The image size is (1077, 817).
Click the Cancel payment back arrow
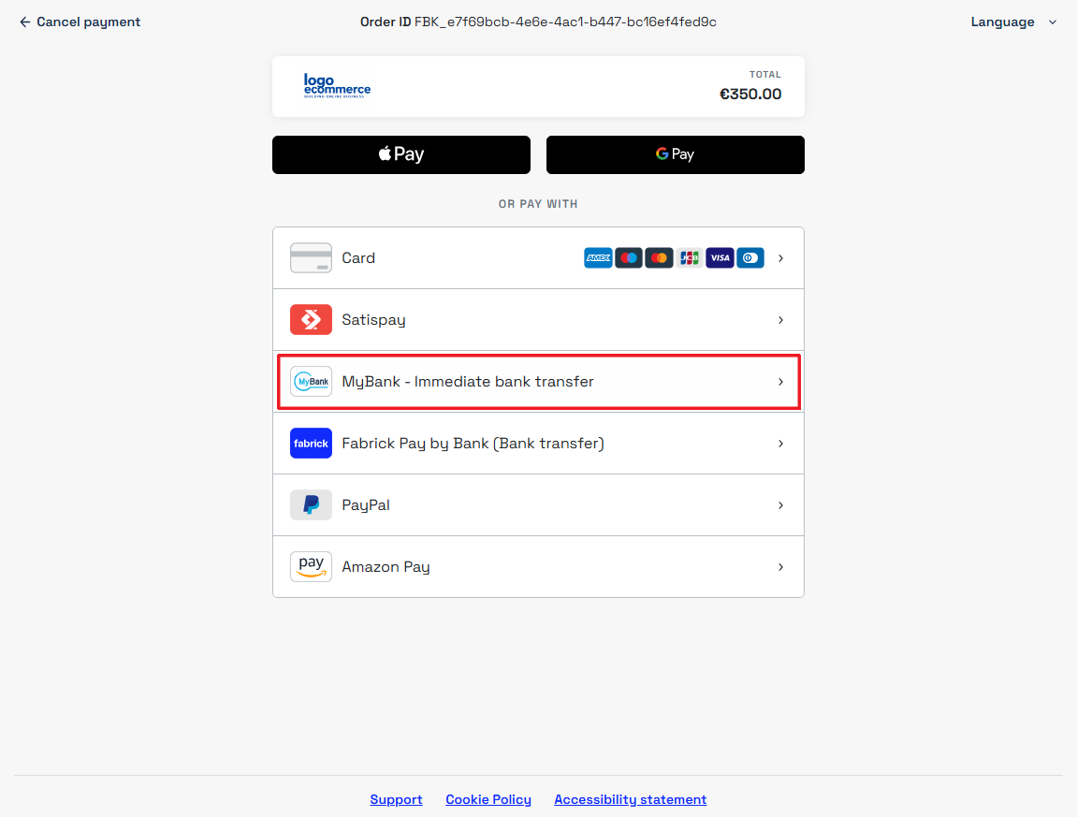click(x=24, y=22)
